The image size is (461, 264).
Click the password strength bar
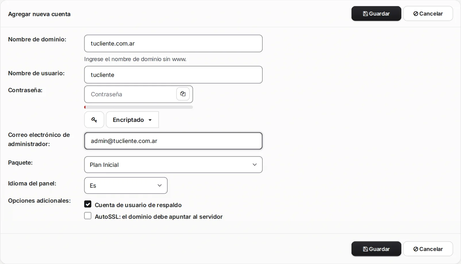click(x=139, y=107)
